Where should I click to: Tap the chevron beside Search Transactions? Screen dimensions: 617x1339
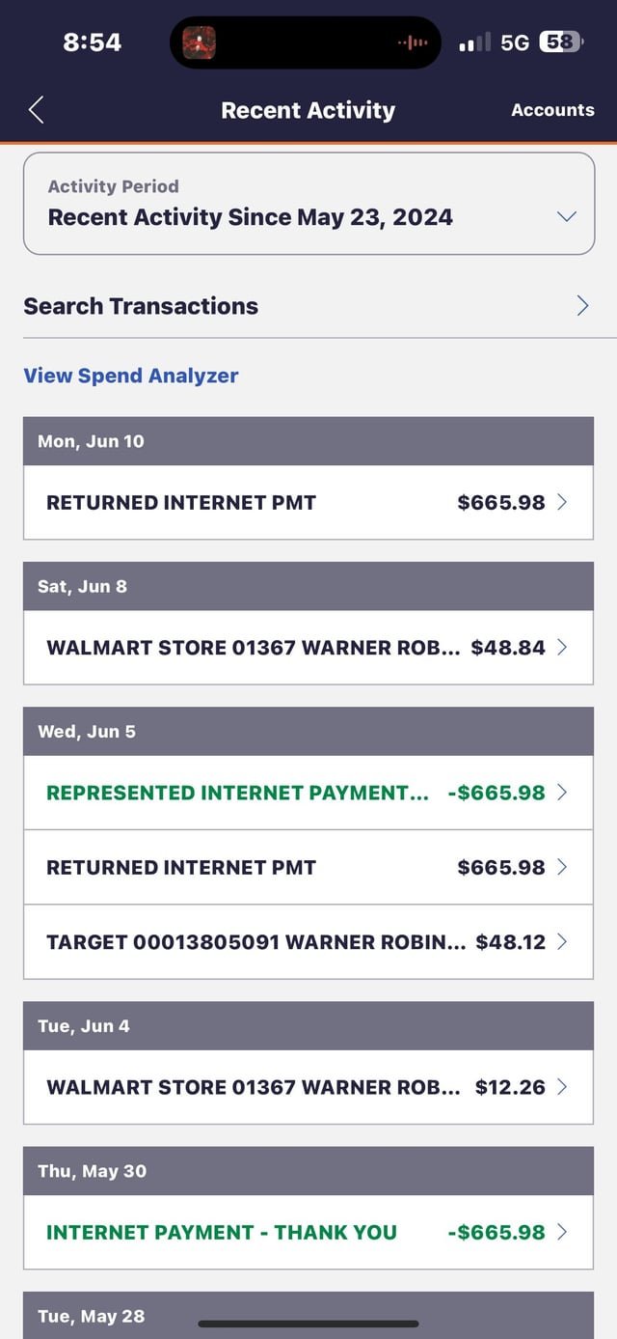(x=582, y=306)
